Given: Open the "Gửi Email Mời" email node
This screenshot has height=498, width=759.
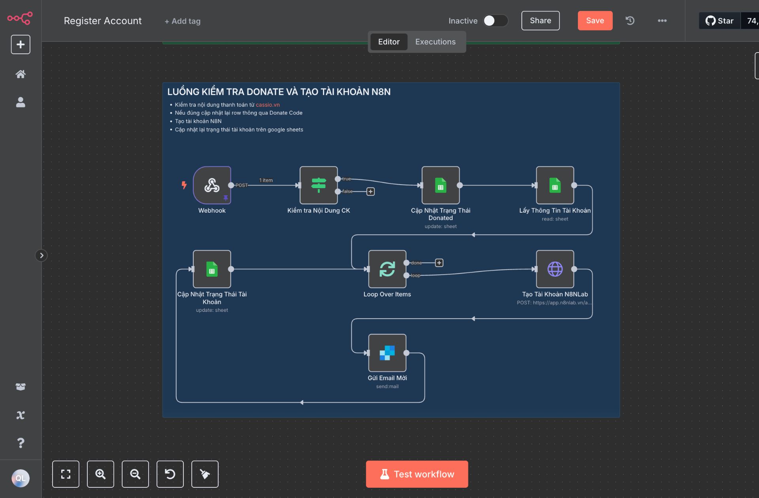Looking at the screenshot, I should point(387,353).
